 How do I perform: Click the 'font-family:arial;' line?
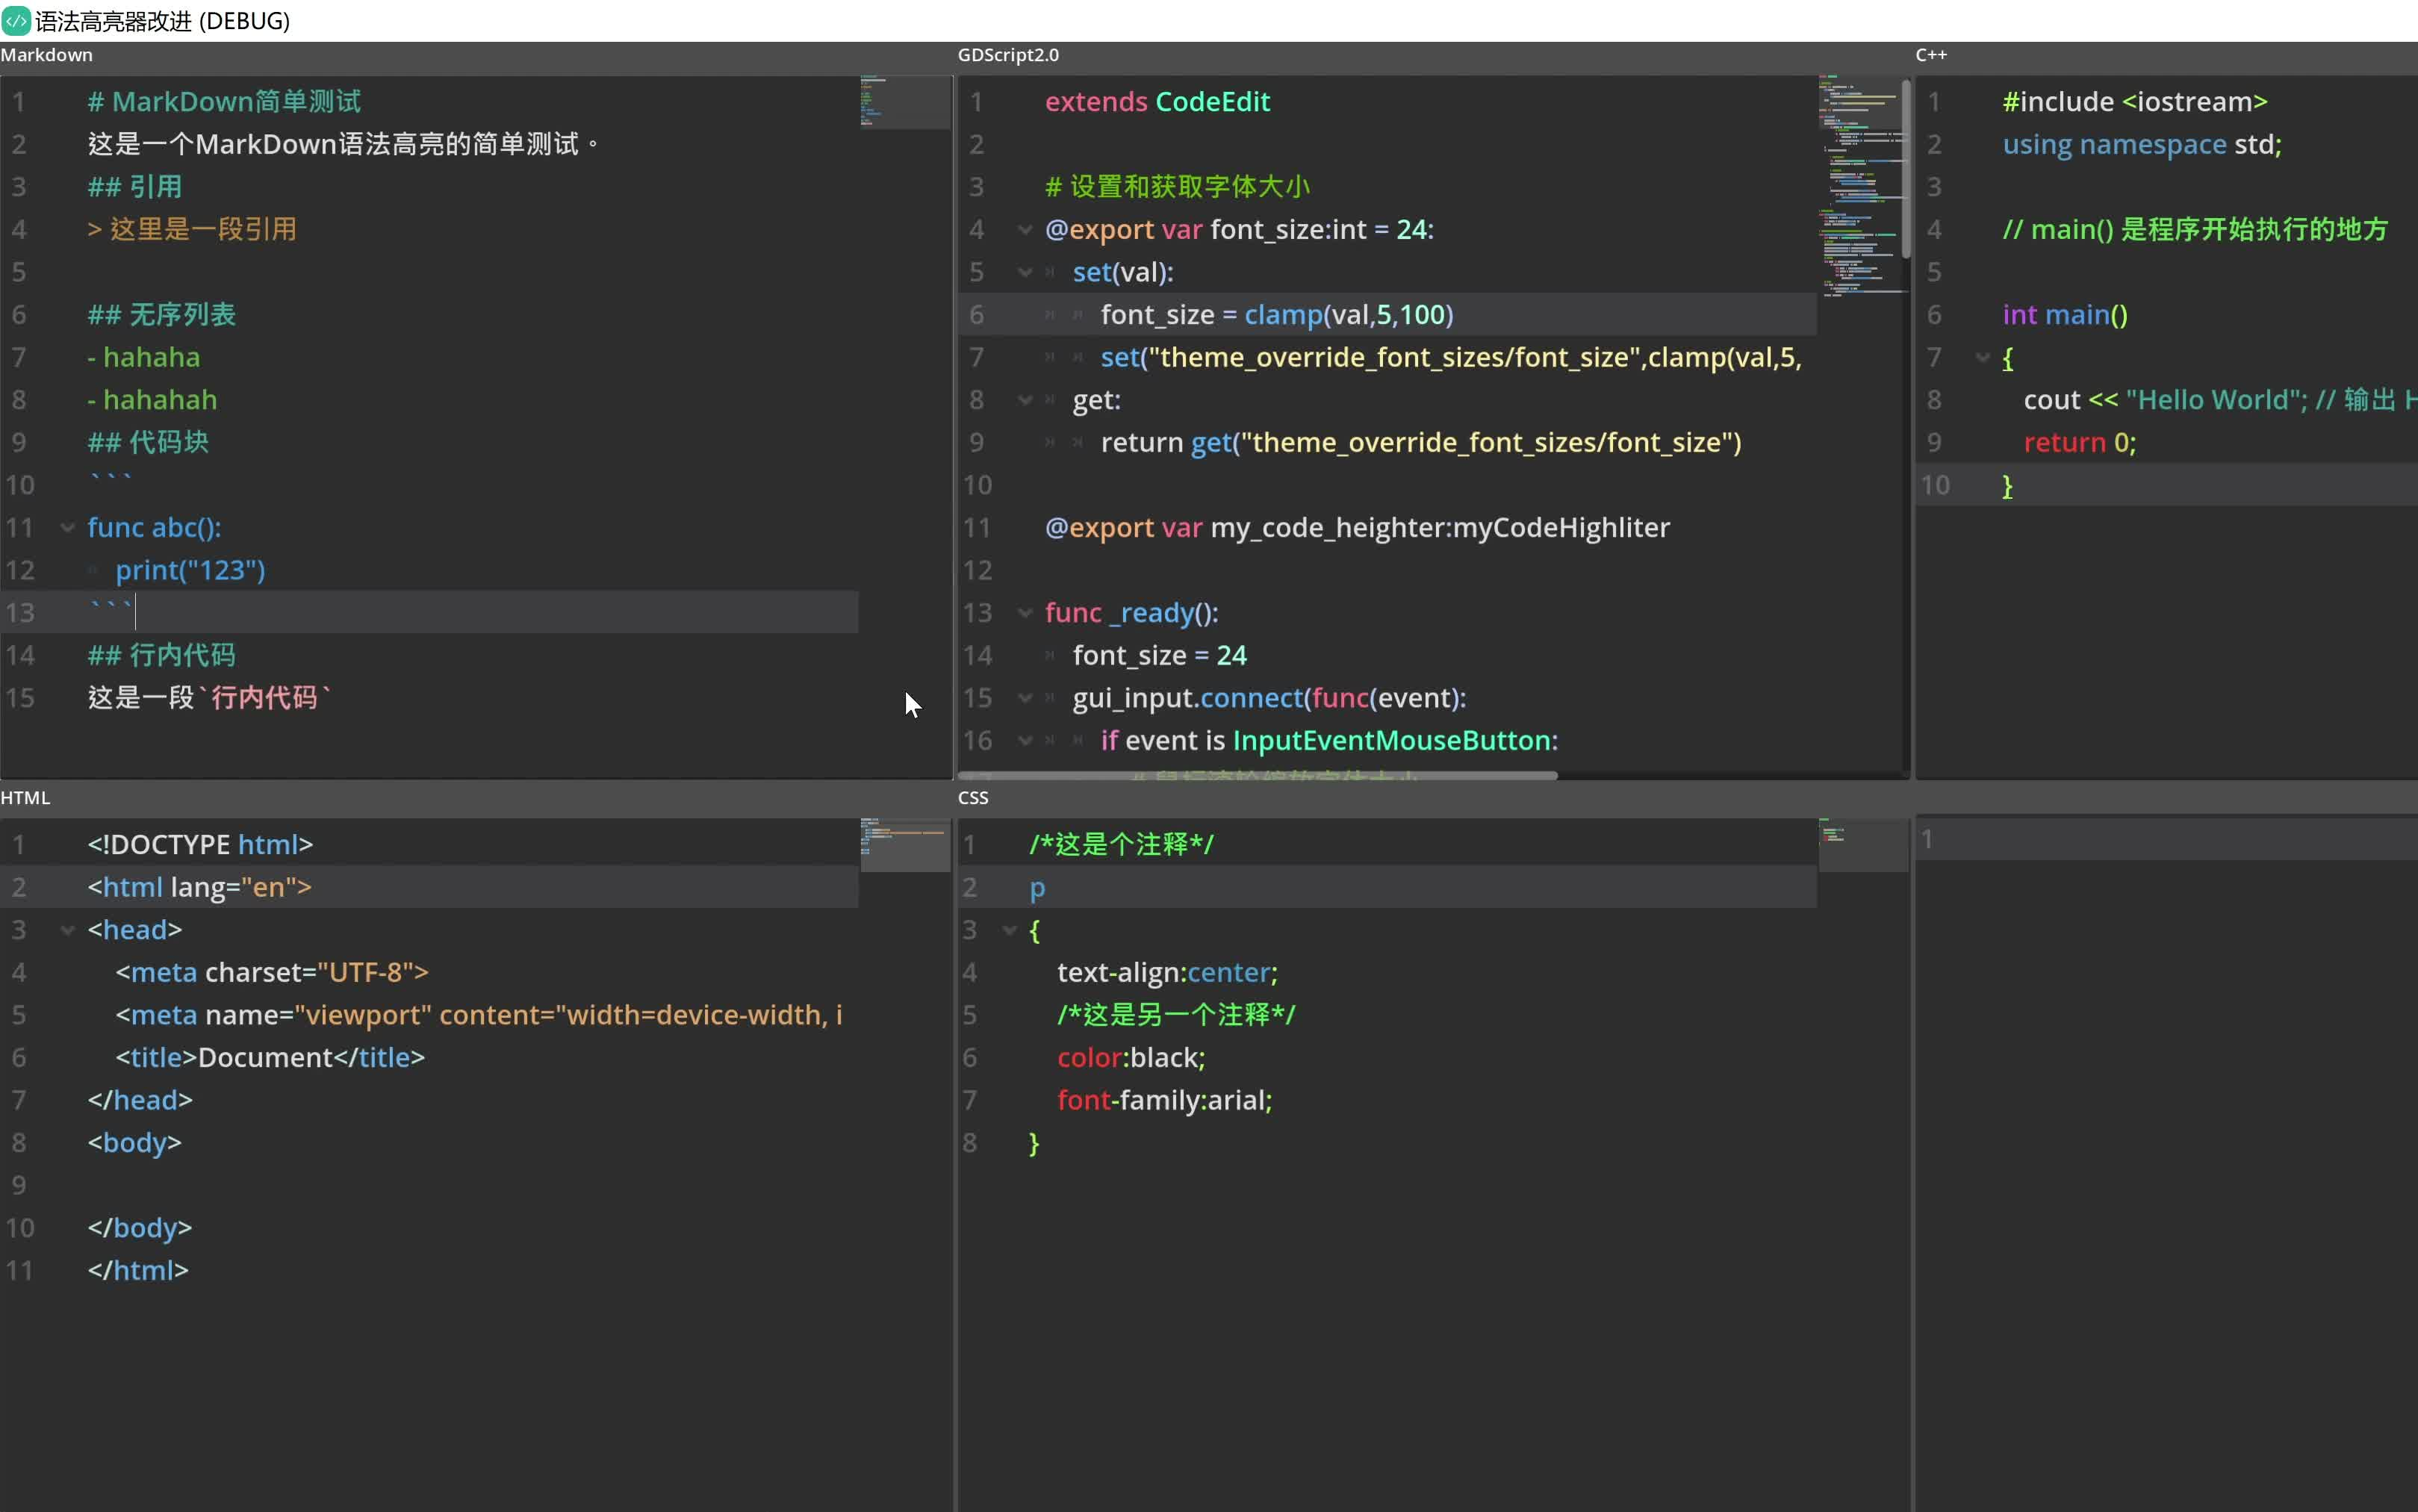coord(1164,1101)
